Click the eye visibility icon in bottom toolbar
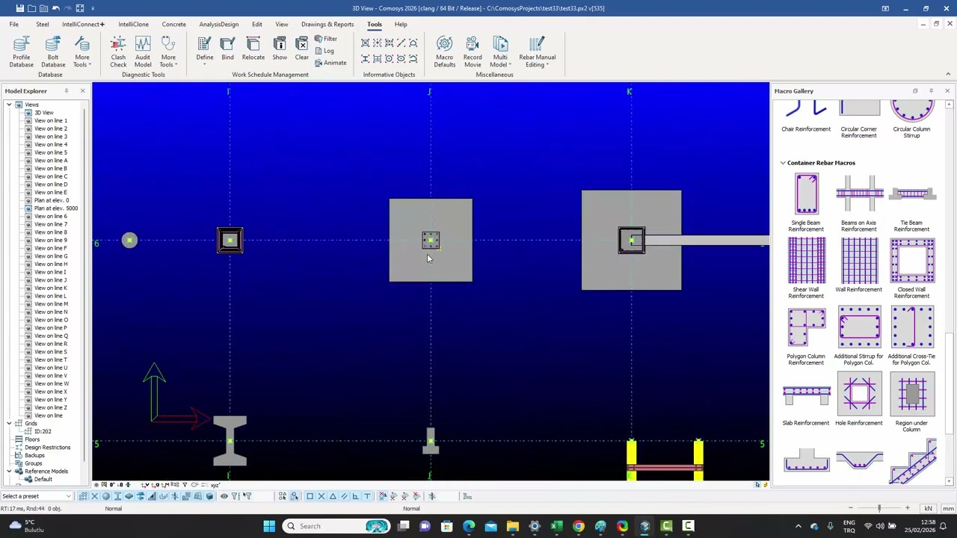Viewport: 957px width, 538px height. [224, 496]
